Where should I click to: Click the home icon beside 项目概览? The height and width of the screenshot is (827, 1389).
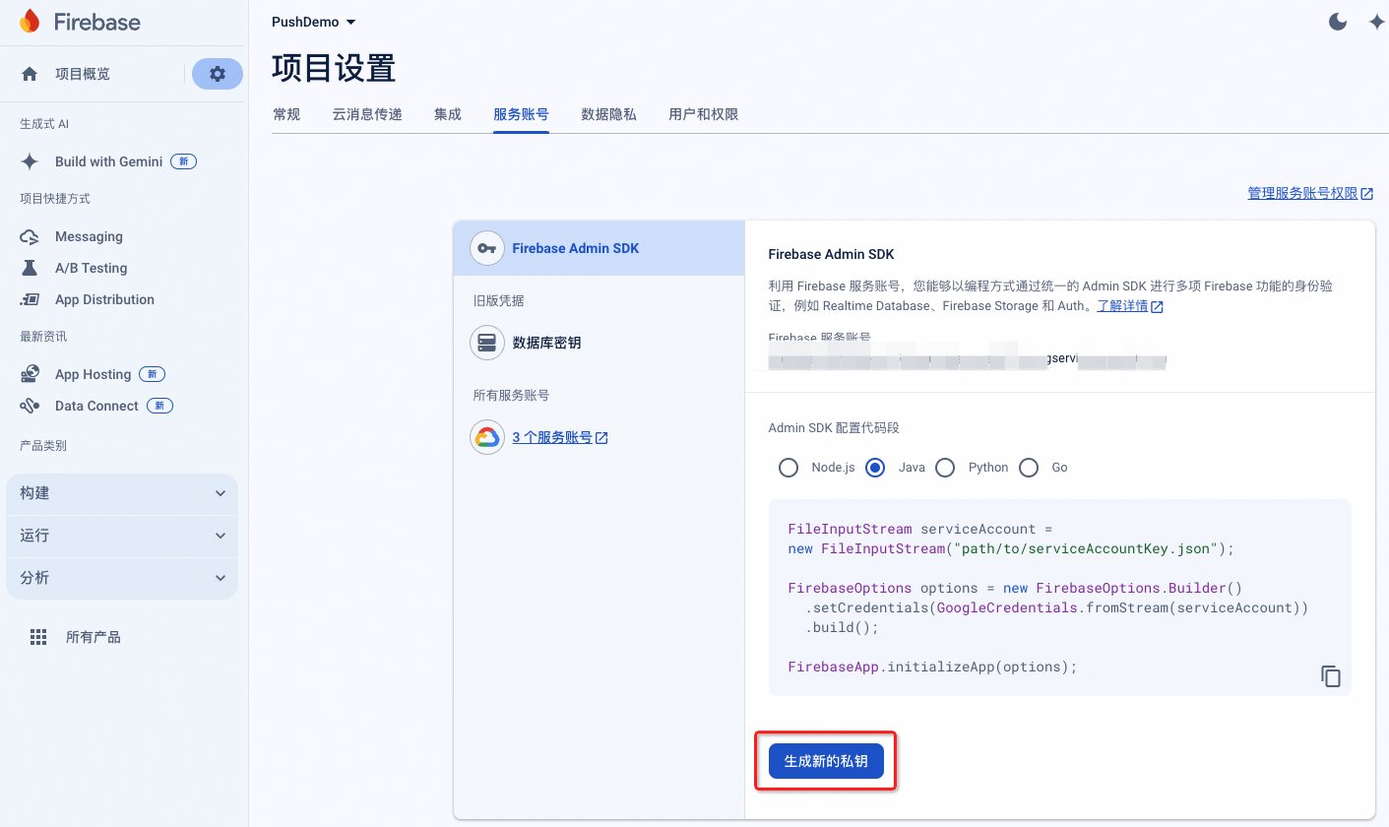[x=30, y=74]
